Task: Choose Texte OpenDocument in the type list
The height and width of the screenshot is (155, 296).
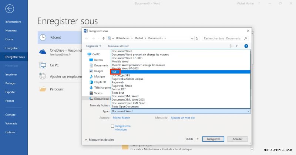Action: click(181, 107)
